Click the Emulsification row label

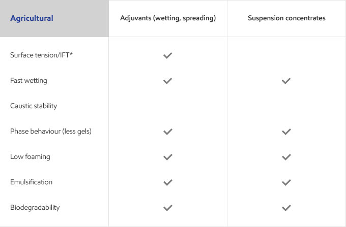tap(32, 182)
